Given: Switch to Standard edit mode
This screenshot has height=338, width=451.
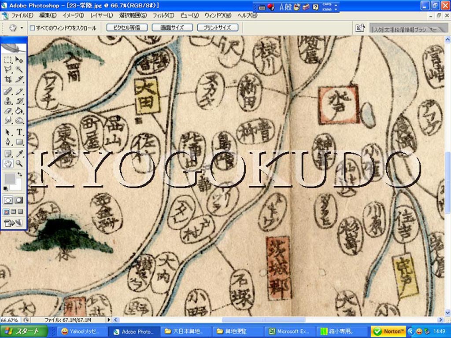Looking at the screenshot, I should [8, 200].
